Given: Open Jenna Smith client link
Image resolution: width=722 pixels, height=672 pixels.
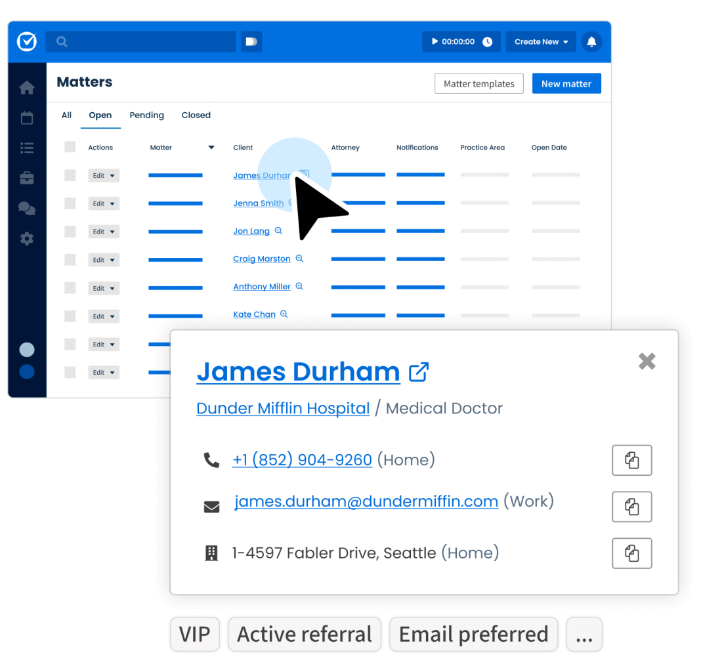Looking at the screenshot, I should (x=259, y=203).
